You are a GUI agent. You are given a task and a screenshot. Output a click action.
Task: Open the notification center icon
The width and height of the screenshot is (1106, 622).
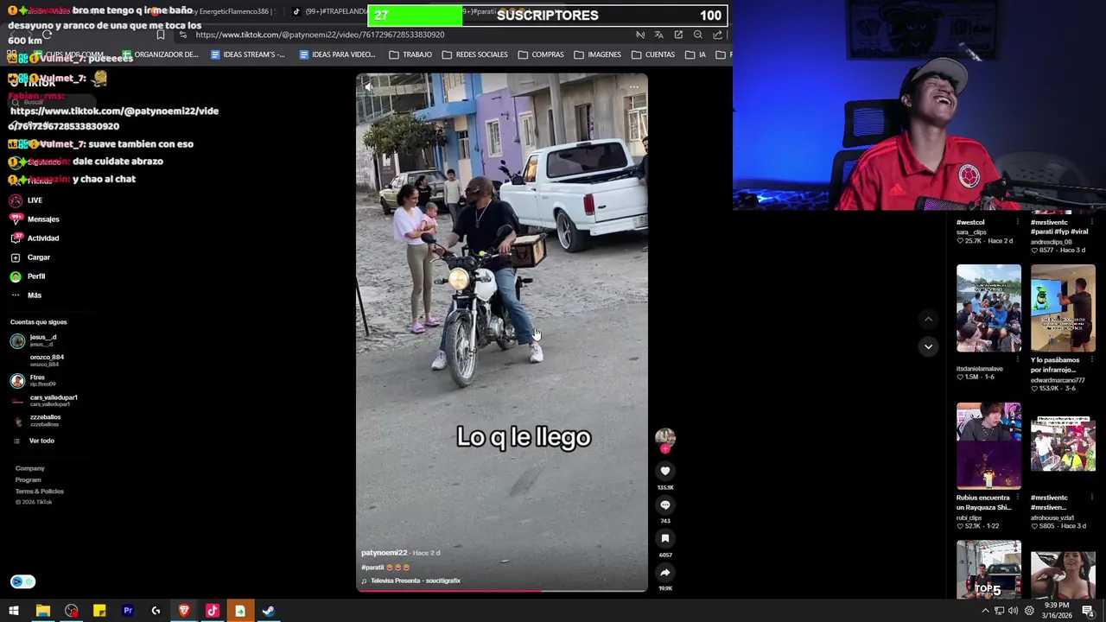pyautogui.click(x=1088, y=611)
